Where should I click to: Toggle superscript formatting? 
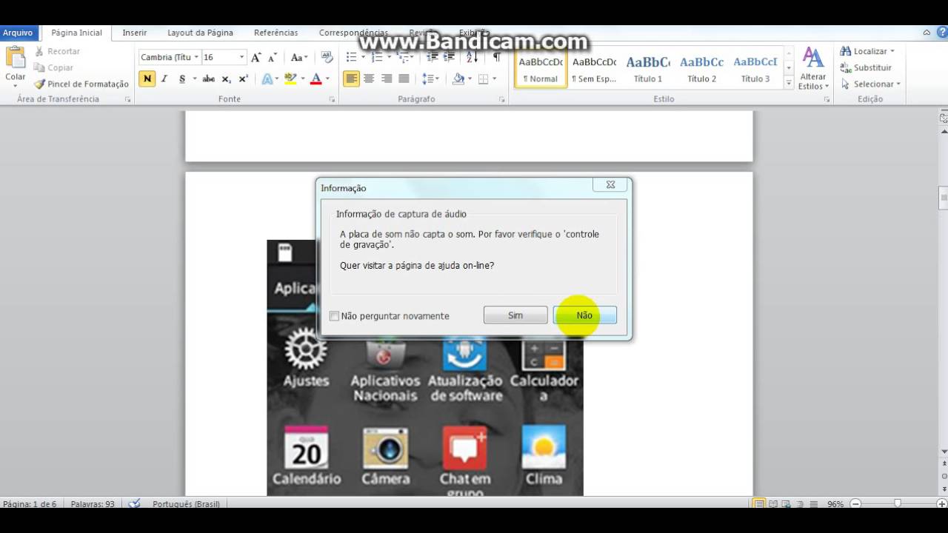tap(244, 78)
